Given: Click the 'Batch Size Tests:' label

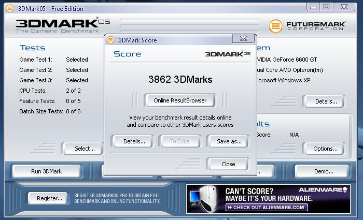Looking at the screenshot, I should (x=41, y=111).
